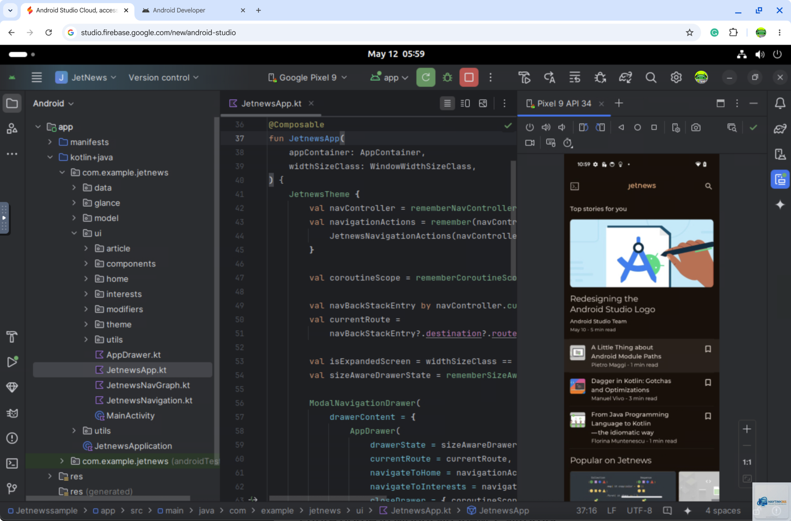
Task: Bookmark 'A Little Thing about Android Module Paths'
Action: coord(708,349)
